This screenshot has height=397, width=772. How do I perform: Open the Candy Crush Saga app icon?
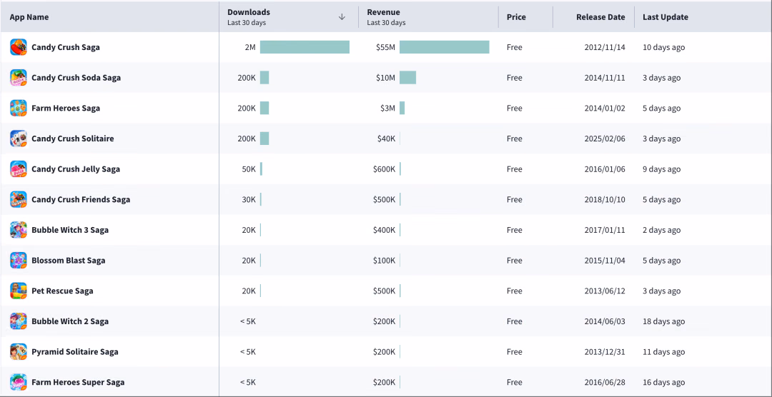click(x=18, y=47)
